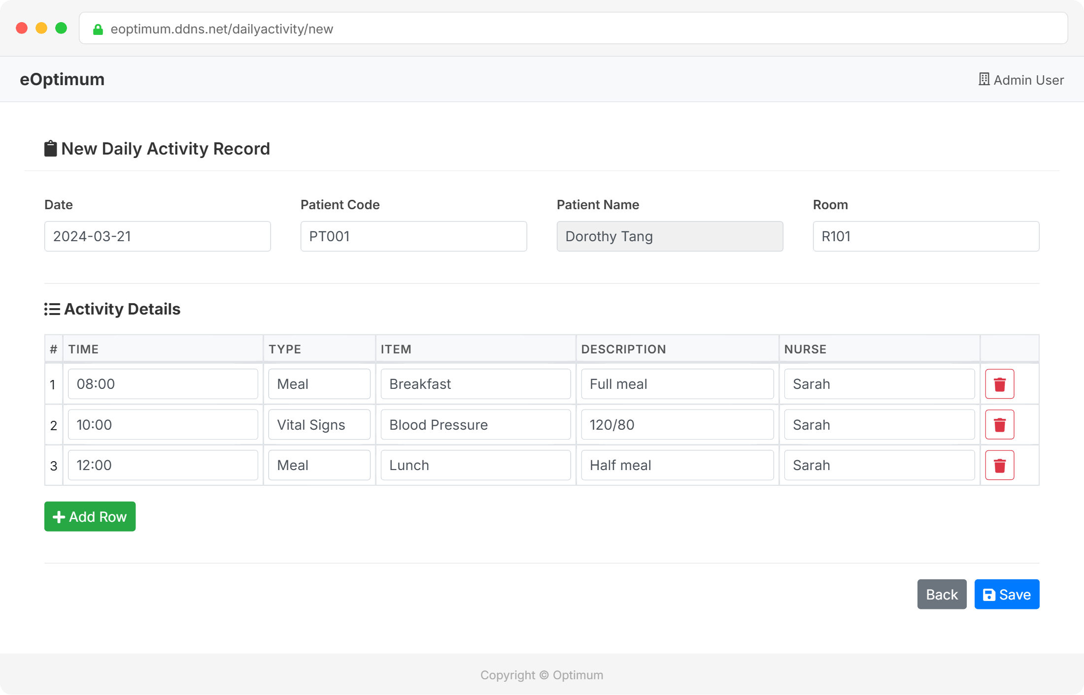Open the Type field in row 1
This screenshot has width=1084, height=695.
[x=319, y=384]
